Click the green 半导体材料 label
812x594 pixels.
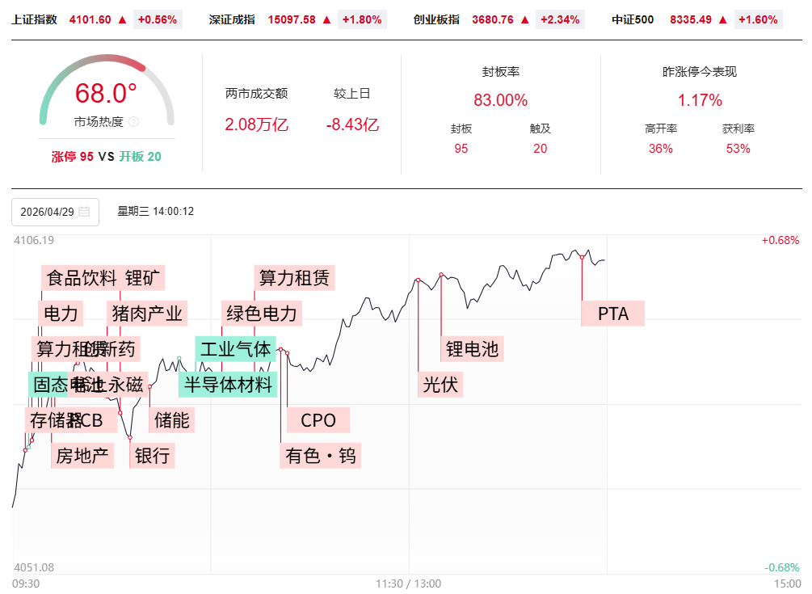(x=229, y=384)
